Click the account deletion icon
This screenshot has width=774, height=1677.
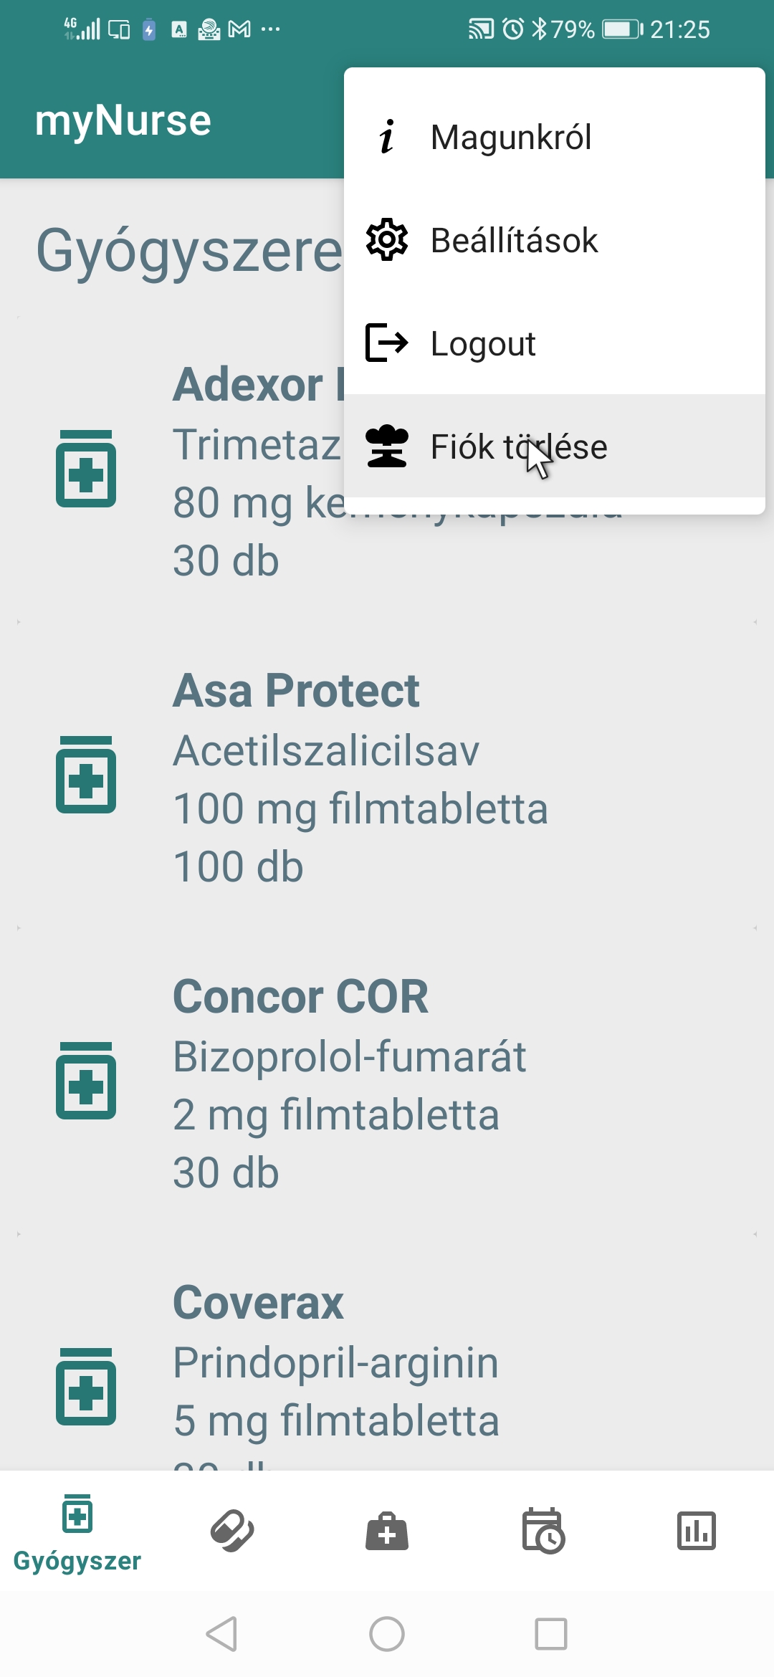click(387, 446)
